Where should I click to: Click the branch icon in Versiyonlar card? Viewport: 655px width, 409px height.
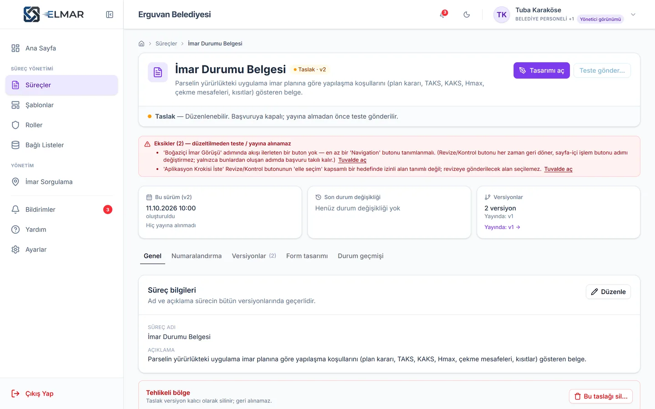[488, 197]
